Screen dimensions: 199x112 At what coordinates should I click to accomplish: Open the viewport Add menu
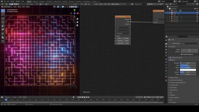point(24,7)
